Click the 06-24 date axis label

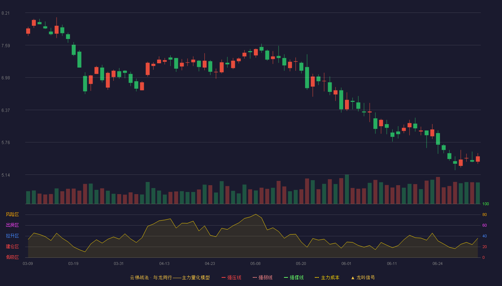click(x=437, y=263)
